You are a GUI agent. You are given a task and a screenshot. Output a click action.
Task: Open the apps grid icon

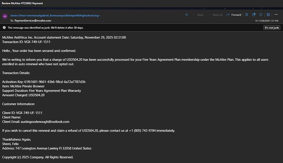268,15
